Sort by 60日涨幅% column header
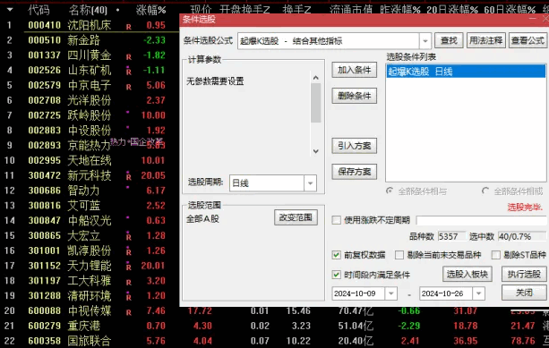This screenshot has height=348, width=549. coord(510,10)
